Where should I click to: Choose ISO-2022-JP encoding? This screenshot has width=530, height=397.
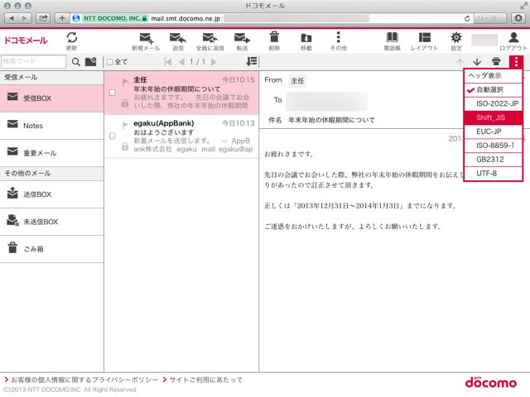494,103
